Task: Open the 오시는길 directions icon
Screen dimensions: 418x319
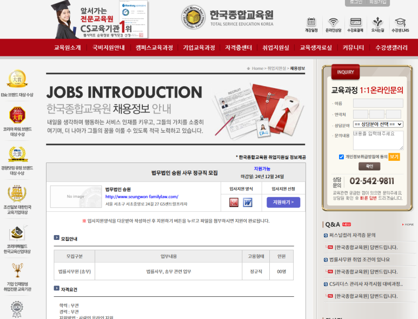Action: [378, 22]
